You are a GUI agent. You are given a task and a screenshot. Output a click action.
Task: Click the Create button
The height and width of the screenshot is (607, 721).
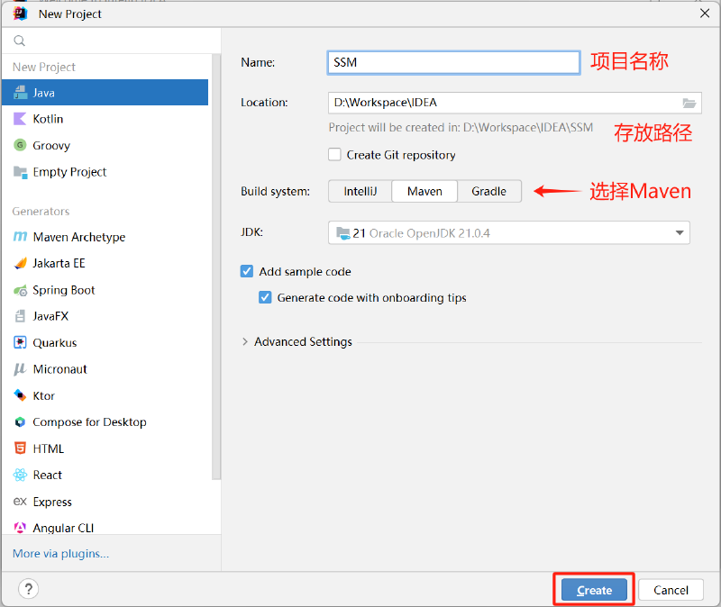(594, 590)
